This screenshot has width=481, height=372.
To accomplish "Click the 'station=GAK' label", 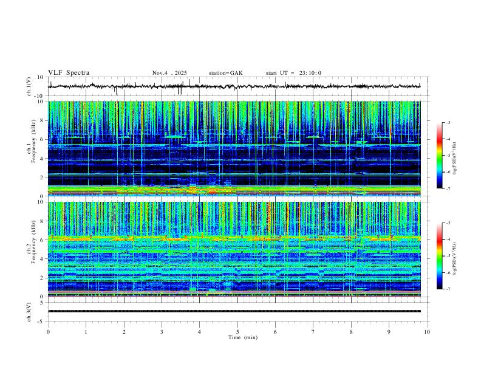I will [x=225, y=73].
